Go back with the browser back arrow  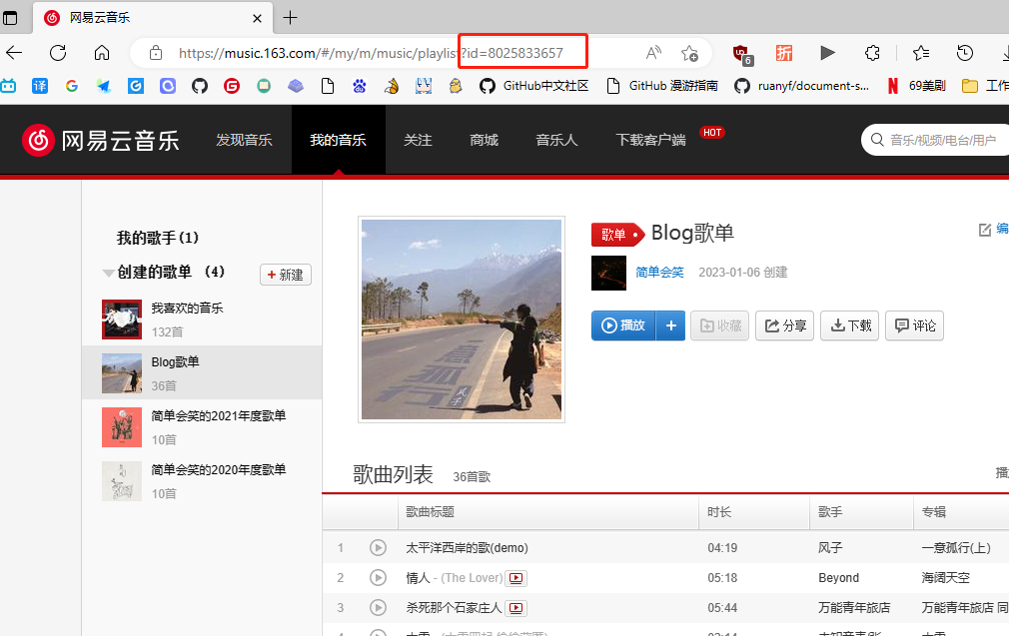[x=14, y=53]
